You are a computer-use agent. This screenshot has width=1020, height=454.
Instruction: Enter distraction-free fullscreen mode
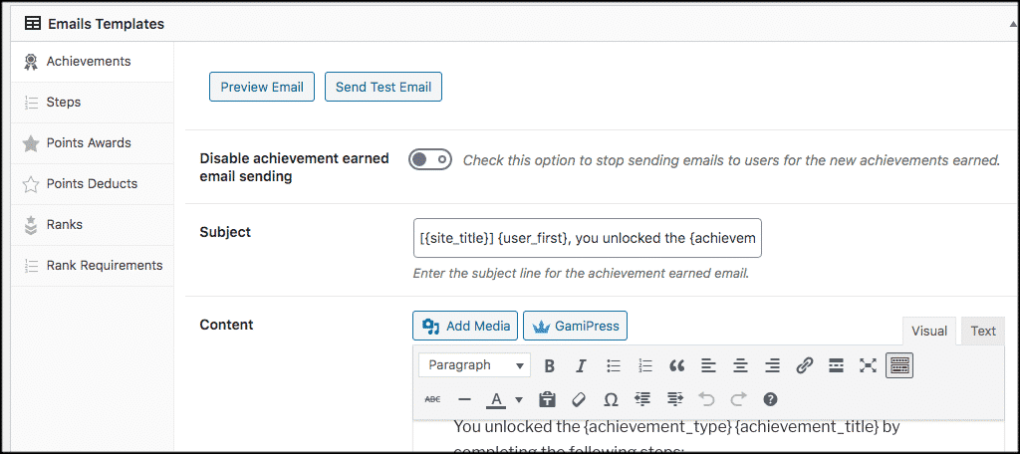(868, 365)
